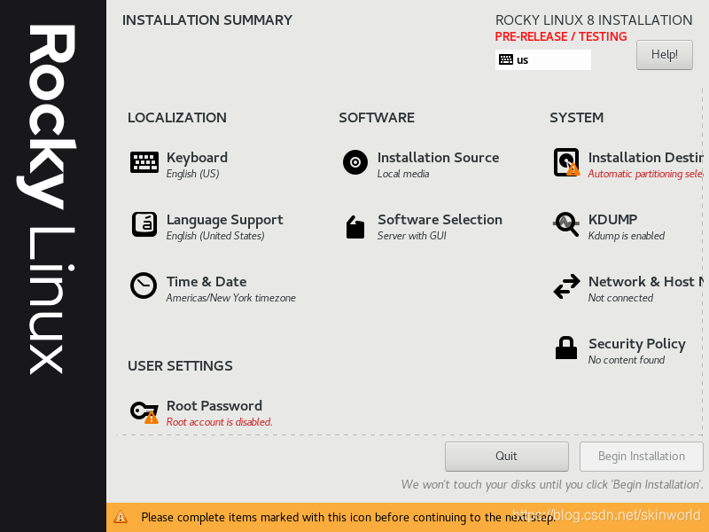Click the 'INSTALLATION SUMMARY' heading
709x532 pixels.
[207, 20]
